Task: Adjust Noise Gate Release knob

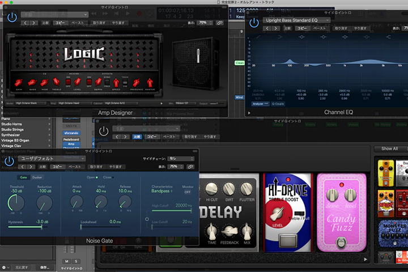Action: tap(125, 202)
